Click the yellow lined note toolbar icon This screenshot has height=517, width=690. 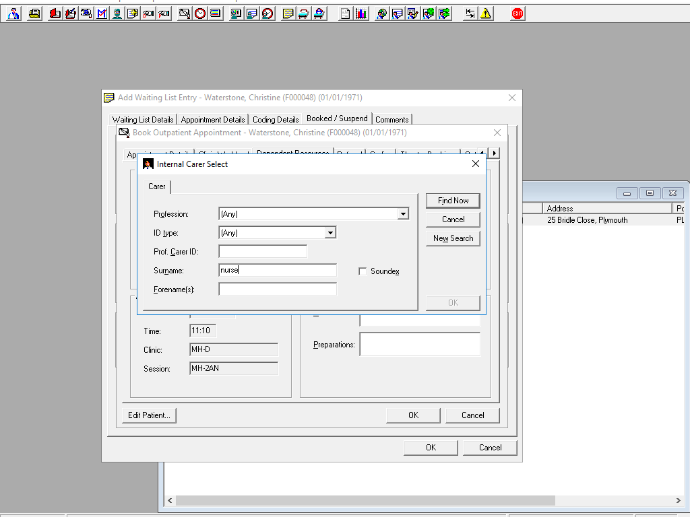(x=288, y=13)
